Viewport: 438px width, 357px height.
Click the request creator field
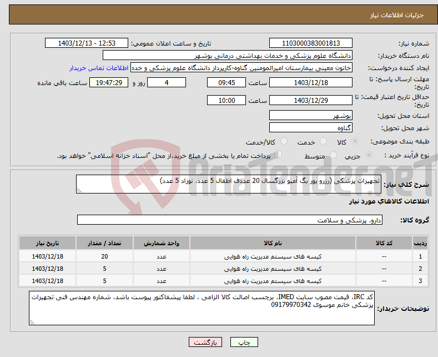pyautogui.click(x=241, y=68)
